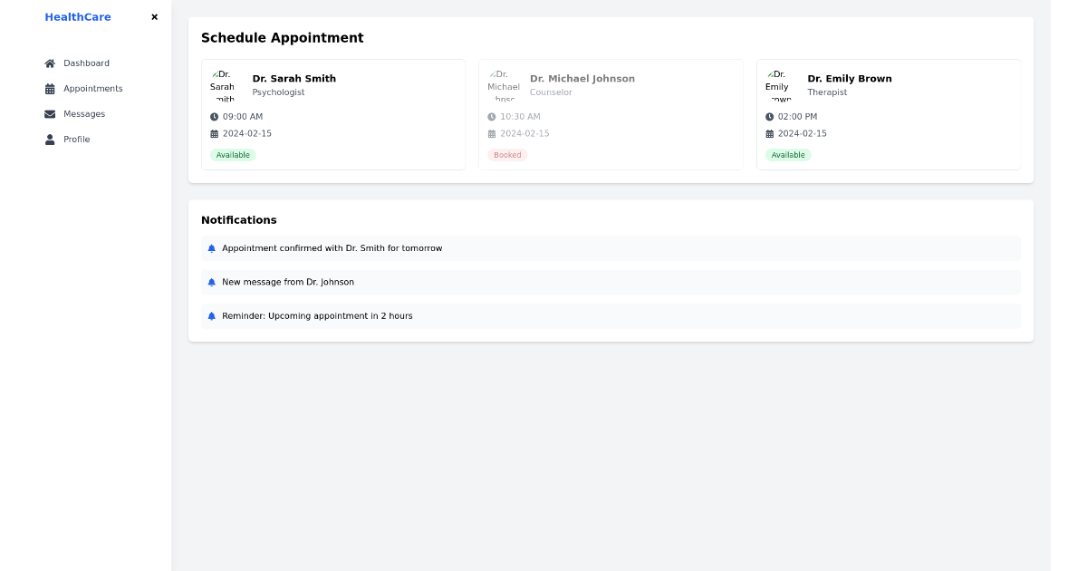This screenshot has width=1087, height=571.
Task: Open the Upcoming appointment in 2 hours reminder
Action: pyautogui.click(x=317, y=316)
